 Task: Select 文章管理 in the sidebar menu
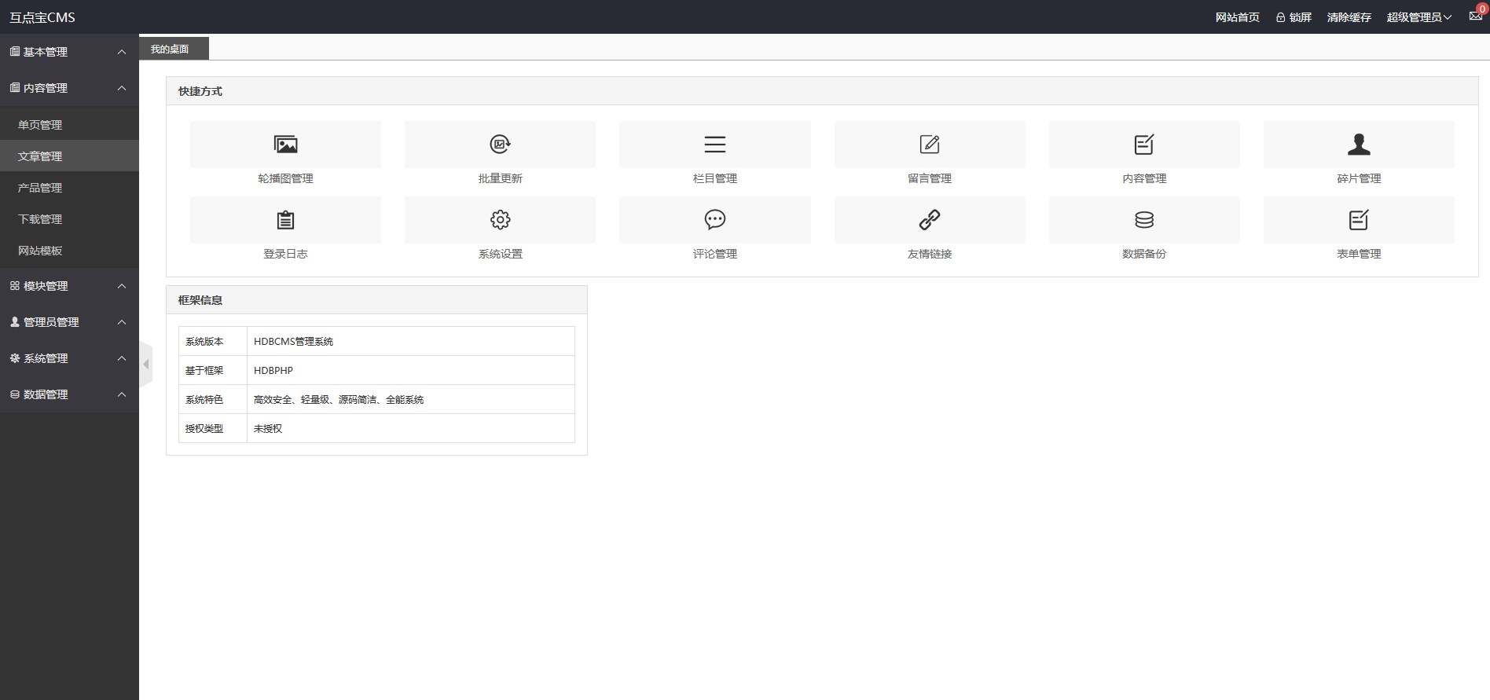[40, 156]
